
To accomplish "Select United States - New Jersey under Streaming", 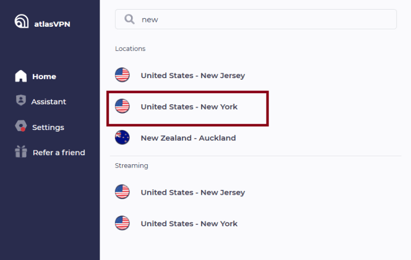I will pos(193,193).
